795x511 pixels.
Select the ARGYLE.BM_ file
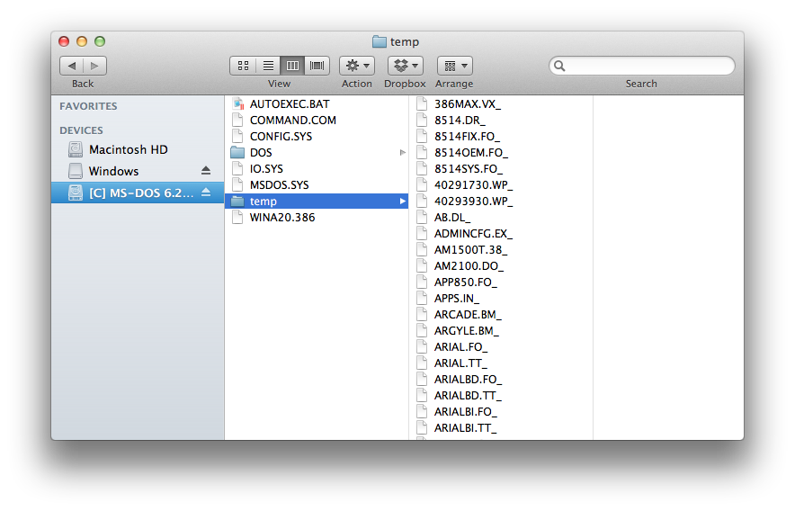[x=501, y=331]
